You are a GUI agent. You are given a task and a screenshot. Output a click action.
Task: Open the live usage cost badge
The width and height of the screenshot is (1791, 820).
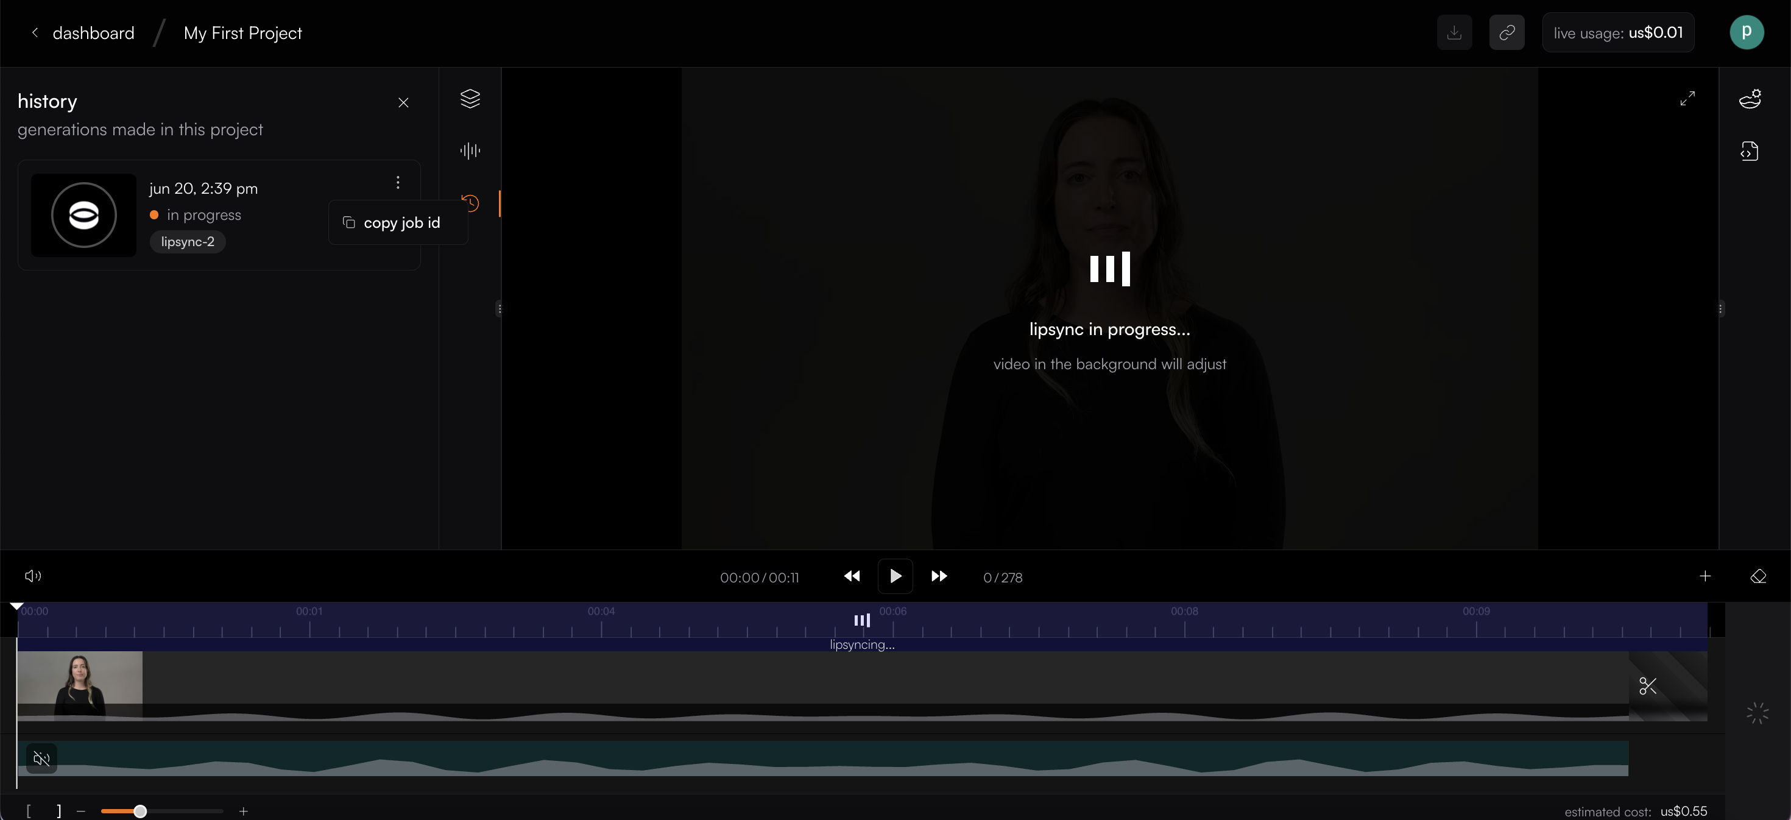tap(1618, 33)
